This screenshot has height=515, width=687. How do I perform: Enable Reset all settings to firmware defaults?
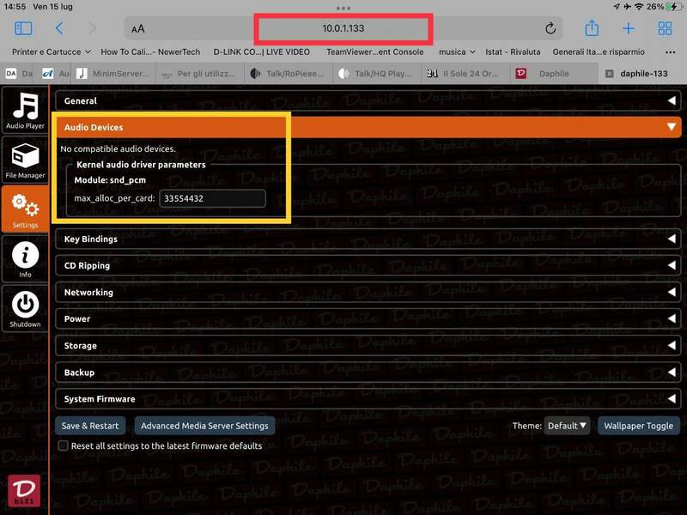pyautogui.click(x=63, y=446)
